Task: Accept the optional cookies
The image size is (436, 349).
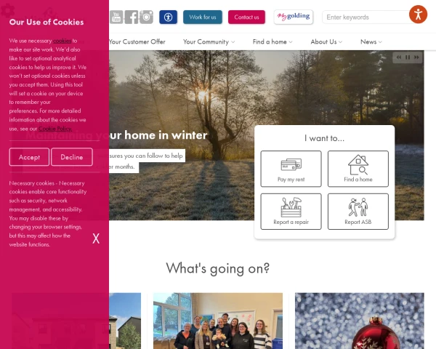Action: coord(29,157)
